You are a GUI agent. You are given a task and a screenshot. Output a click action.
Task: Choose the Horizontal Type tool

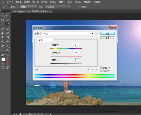(x=8, y=46)
